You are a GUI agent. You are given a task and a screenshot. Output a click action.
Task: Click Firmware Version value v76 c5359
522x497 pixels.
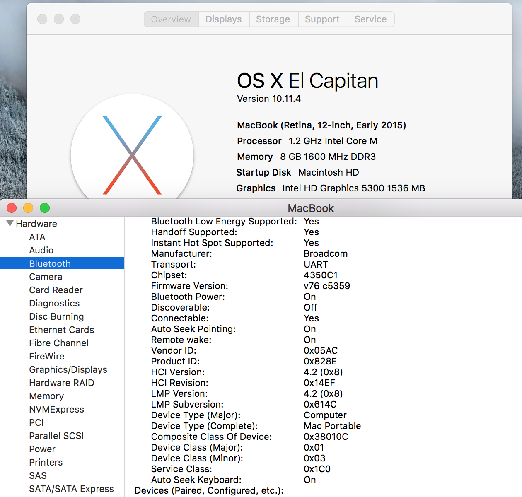pos(327,286)
